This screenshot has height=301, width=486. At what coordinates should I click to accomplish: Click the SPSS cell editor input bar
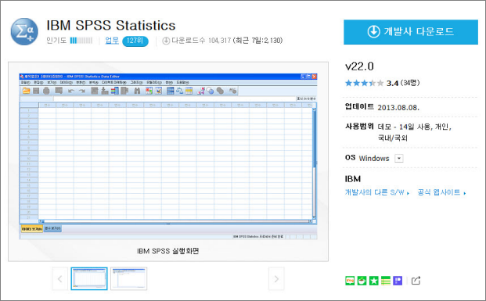(175, 99)
